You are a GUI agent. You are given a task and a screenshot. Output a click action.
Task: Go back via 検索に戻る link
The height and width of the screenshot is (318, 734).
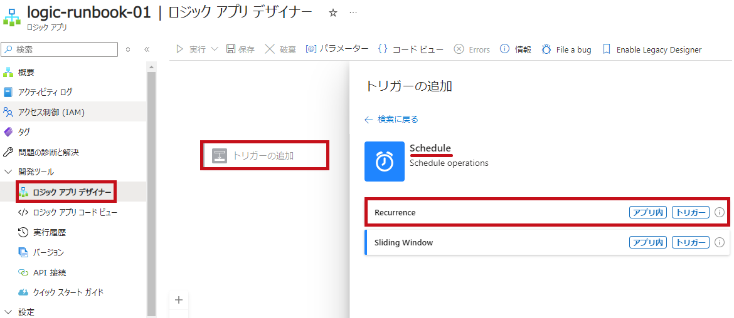pos(391,119)
